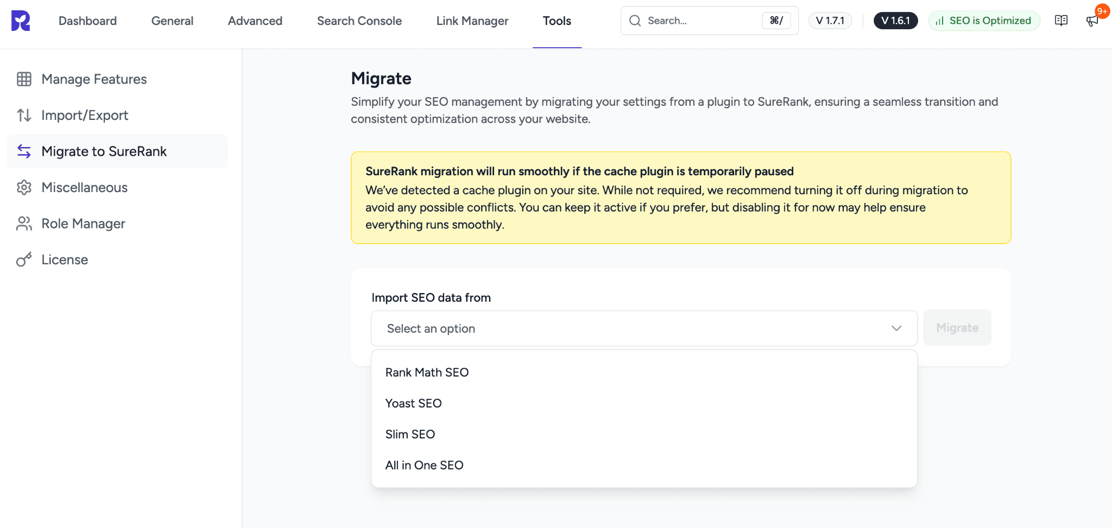
Task: Select Migrate to SureRank sidebar item
Action: point(117,151)
